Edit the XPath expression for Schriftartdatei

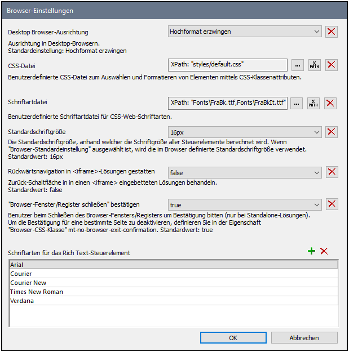pyautogui.click(x=314, y=103)
